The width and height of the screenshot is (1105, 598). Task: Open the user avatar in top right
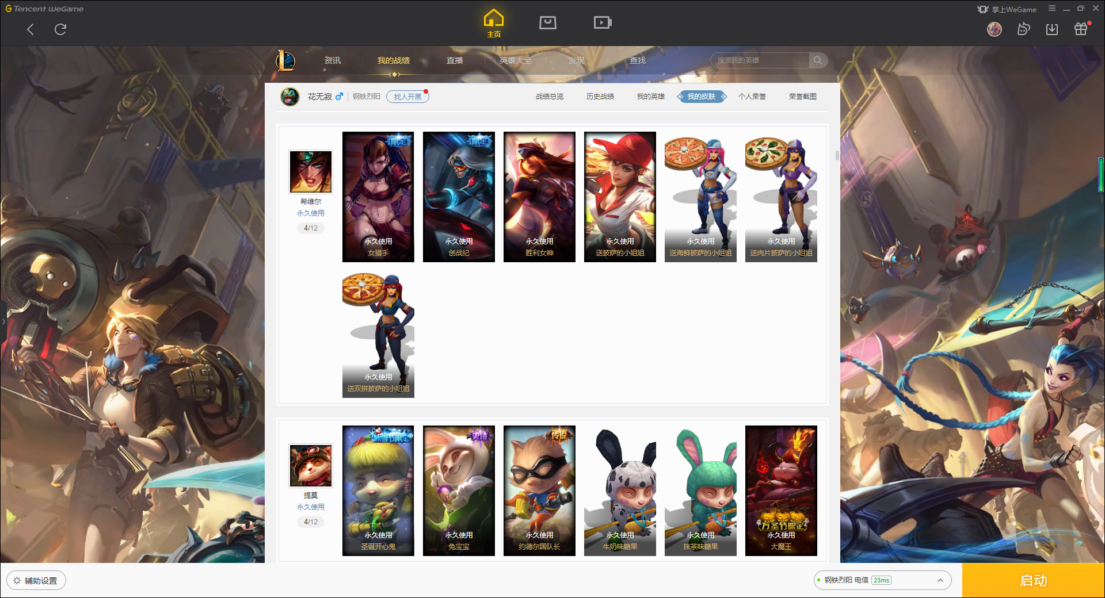pos(995,29)
